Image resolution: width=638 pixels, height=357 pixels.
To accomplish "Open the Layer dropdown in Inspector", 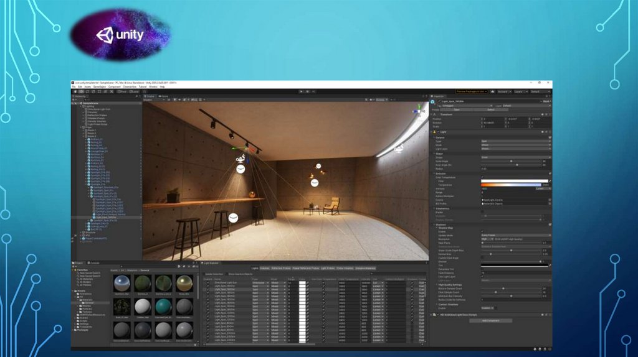I will coord(526,106).
